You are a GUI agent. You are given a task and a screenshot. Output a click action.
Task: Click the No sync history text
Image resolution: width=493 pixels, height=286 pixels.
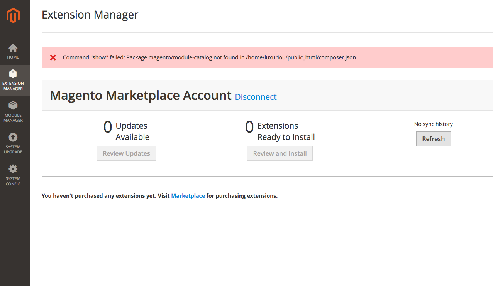tap(433, 124)
